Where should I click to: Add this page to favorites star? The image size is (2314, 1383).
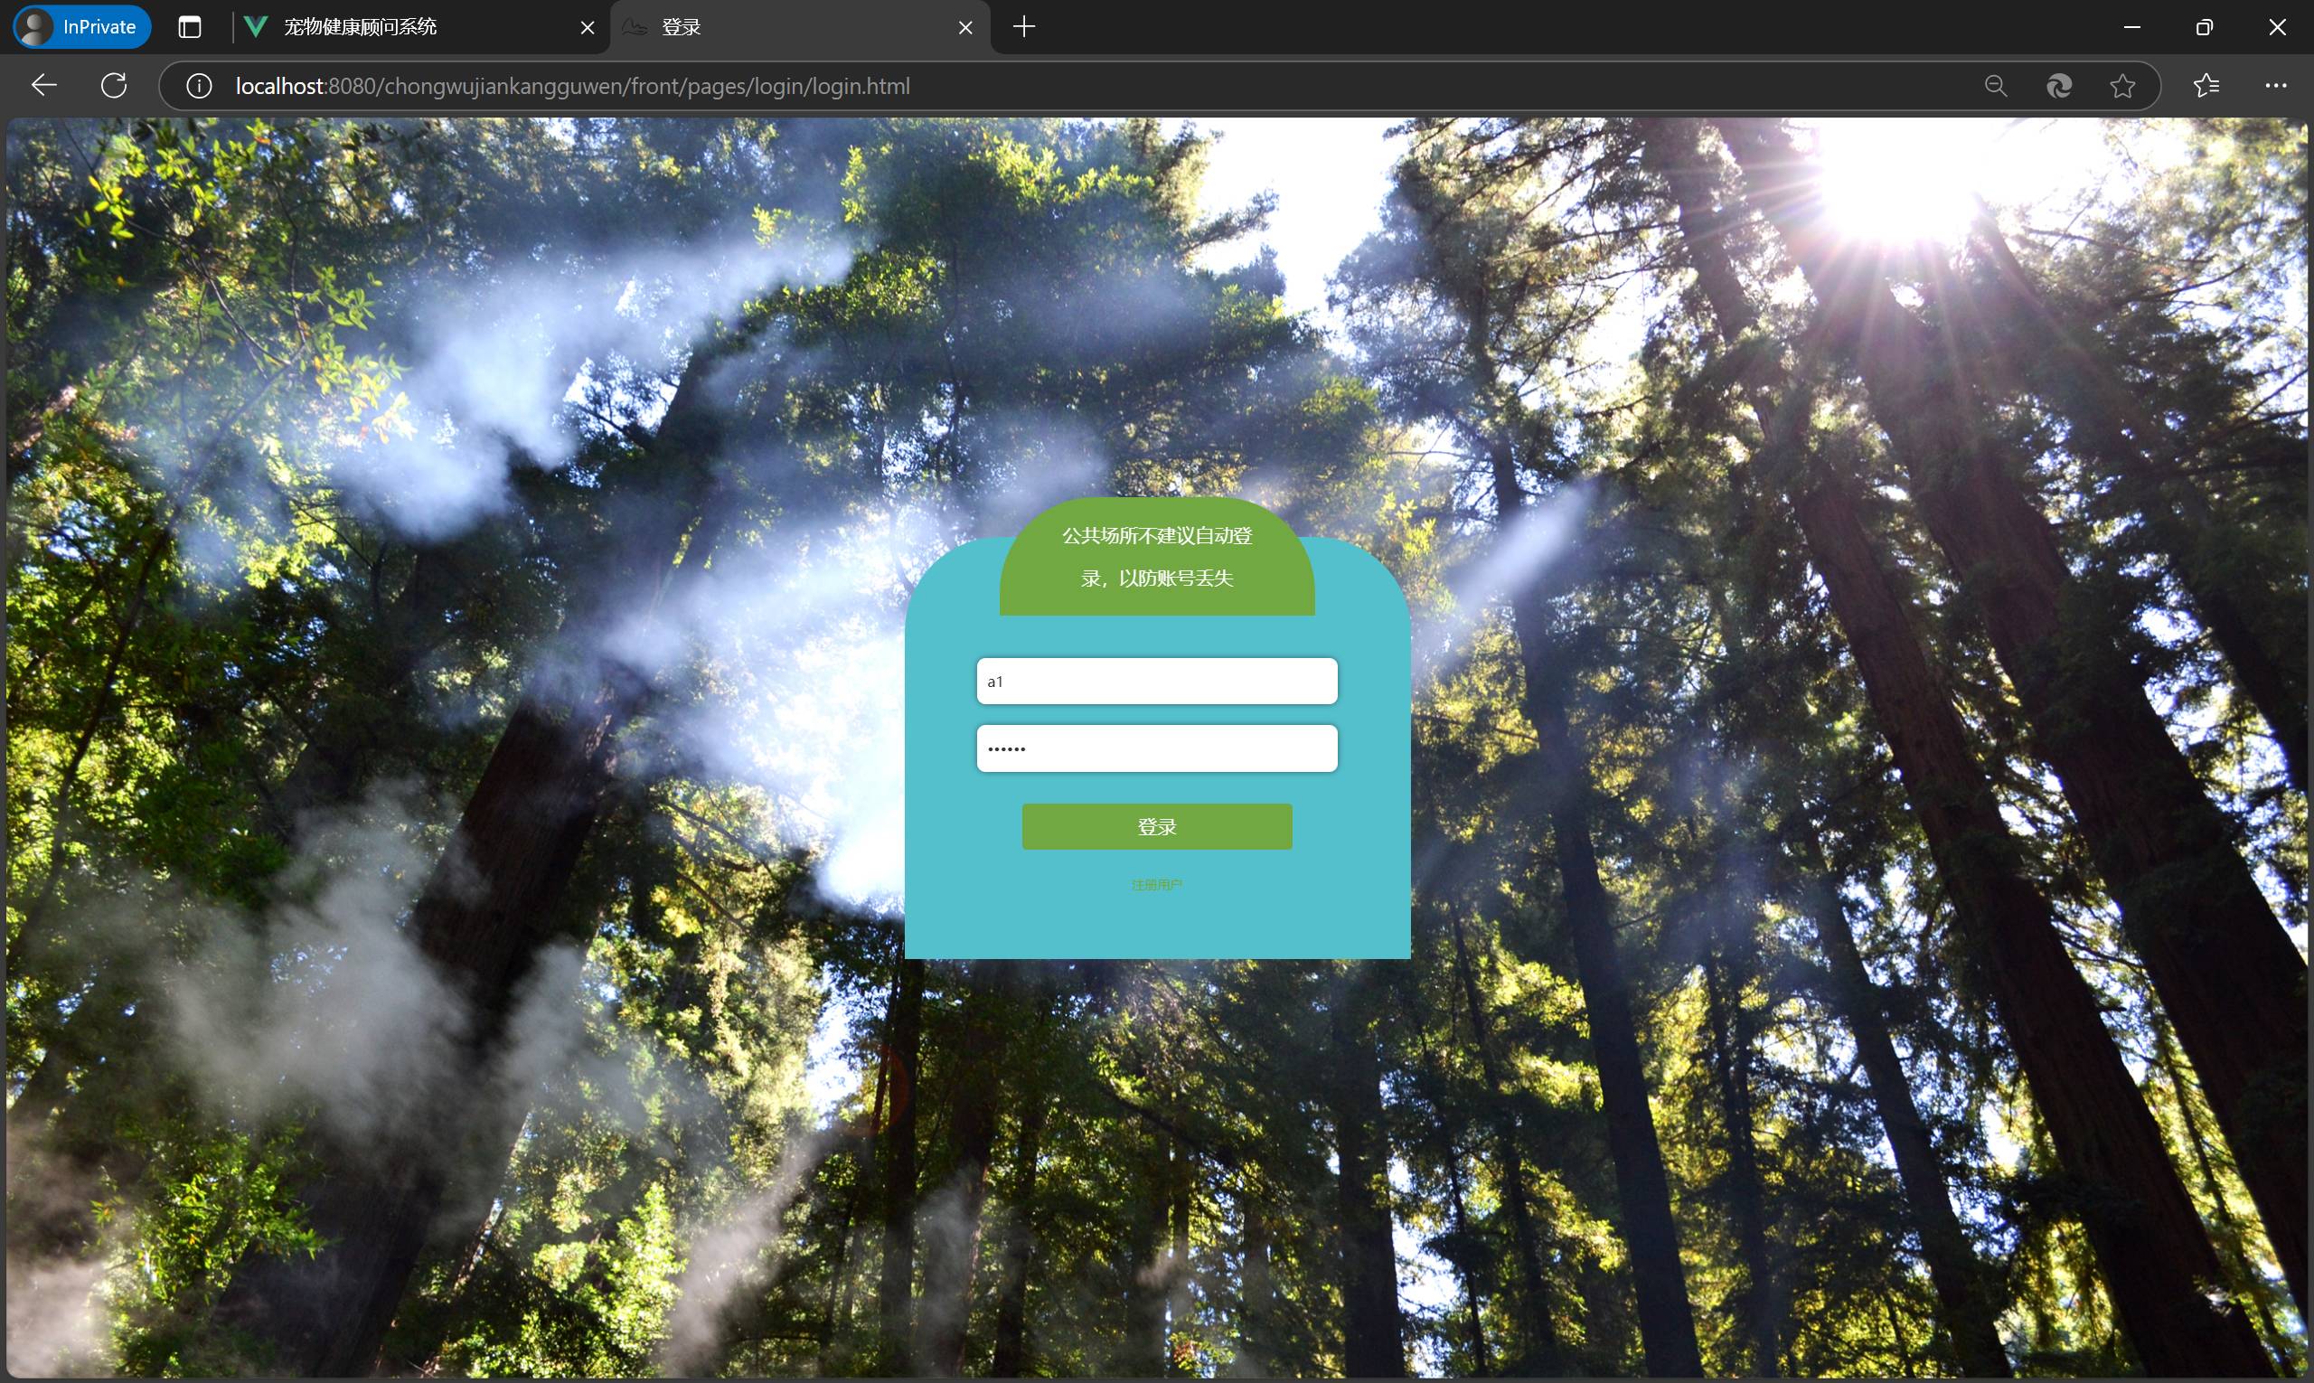(2122, 86)
